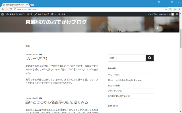Close the 東海地方のおでかけブログ tab
Screen dimensions: 182x113
(x=27, y=5)
